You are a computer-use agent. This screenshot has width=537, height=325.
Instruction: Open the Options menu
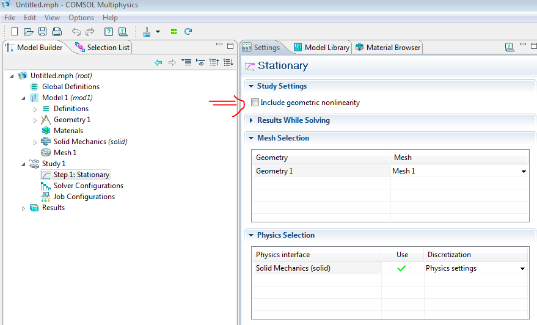(x=81, y=18)
